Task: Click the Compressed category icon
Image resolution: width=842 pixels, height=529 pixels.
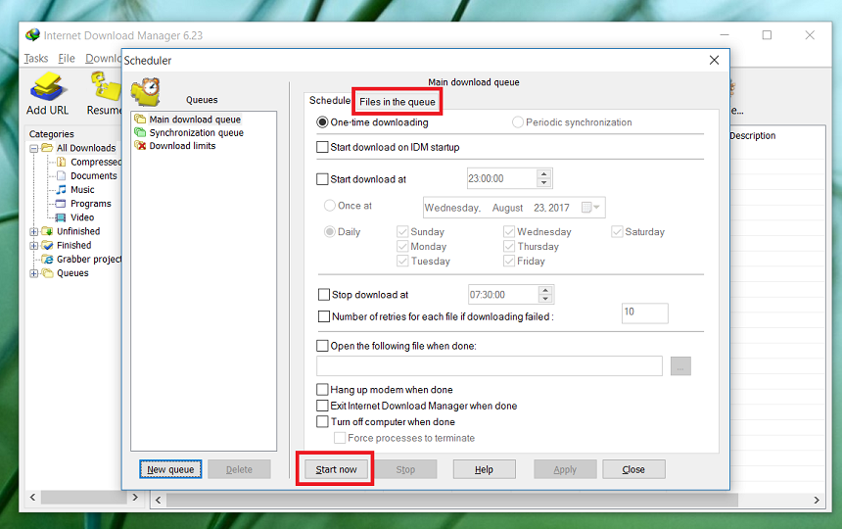Action: pos(62,162)
